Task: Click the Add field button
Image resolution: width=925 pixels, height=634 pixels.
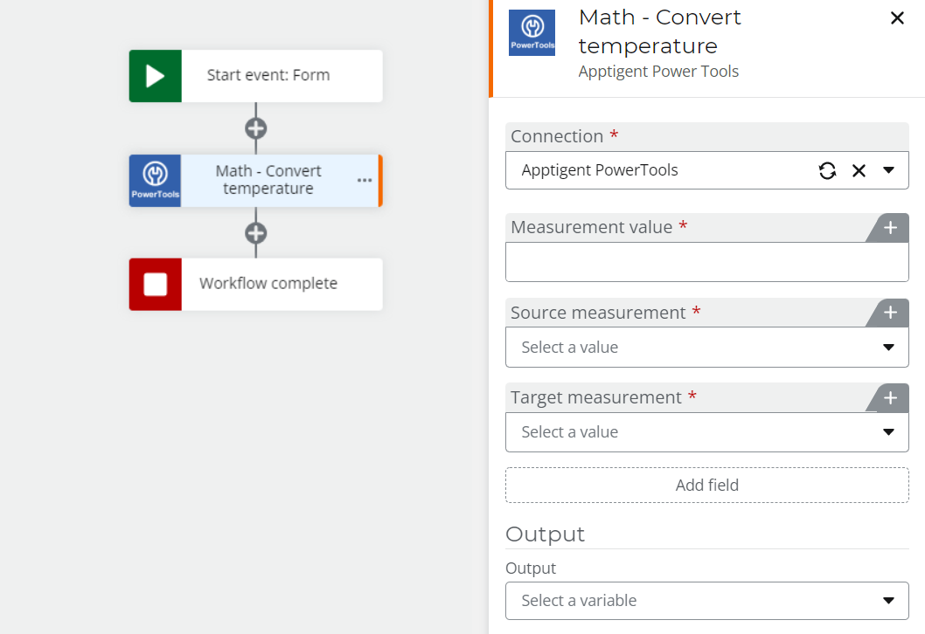Action: pos(706,486)
